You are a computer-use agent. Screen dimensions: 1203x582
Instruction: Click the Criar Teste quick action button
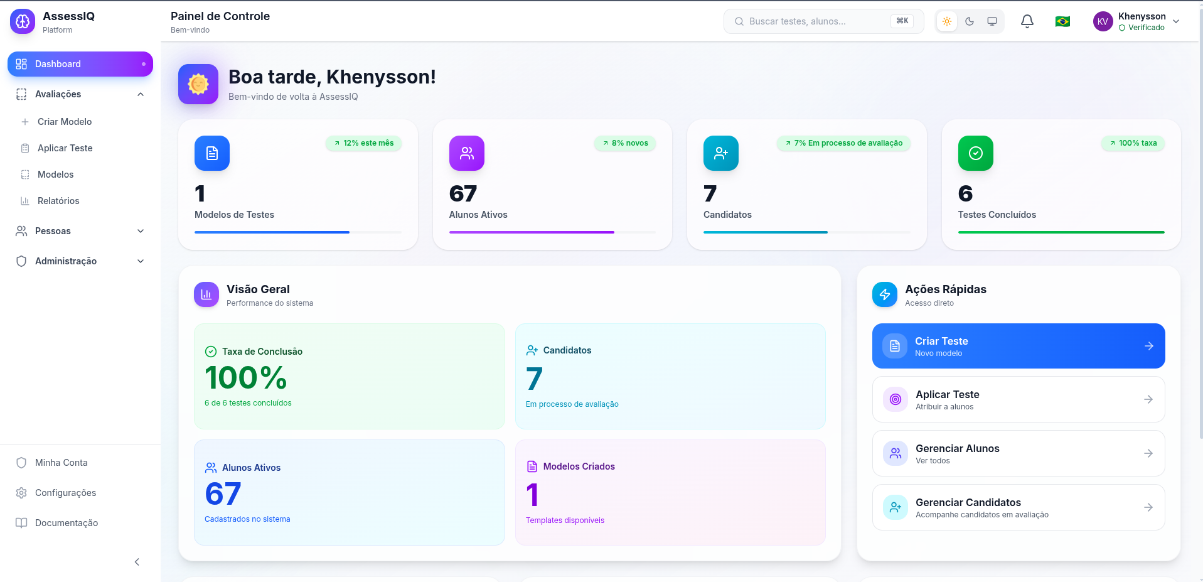(1019, 346)
